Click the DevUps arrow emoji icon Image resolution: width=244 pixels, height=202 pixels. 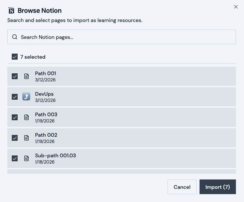[x=26, y=97]
